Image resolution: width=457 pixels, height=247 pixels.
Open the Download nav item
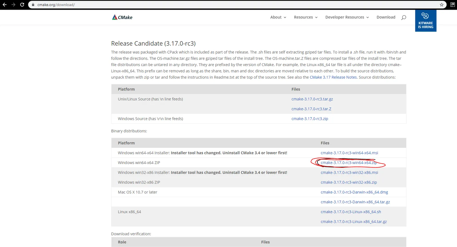coord(386,17)
